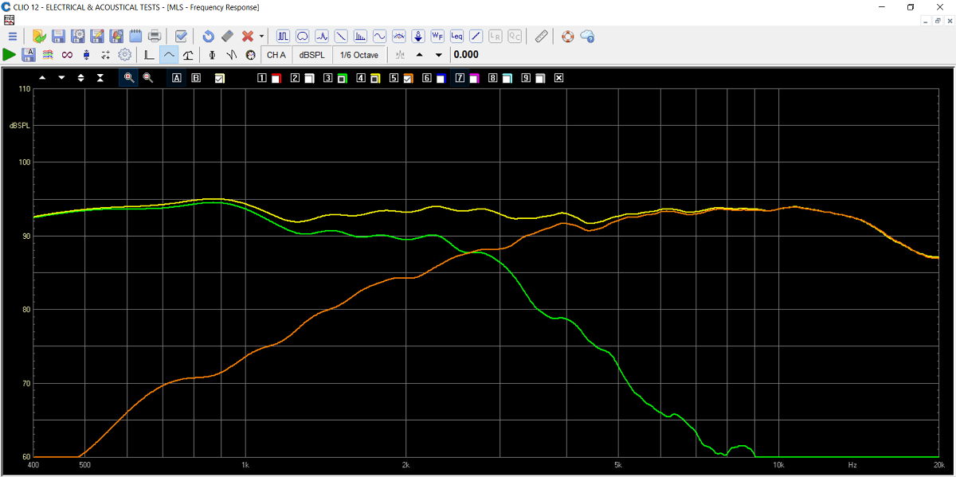956x477 pixels.
Task: Open the Thiele-Small parameters arrow icon
Action: pos(418,36)
